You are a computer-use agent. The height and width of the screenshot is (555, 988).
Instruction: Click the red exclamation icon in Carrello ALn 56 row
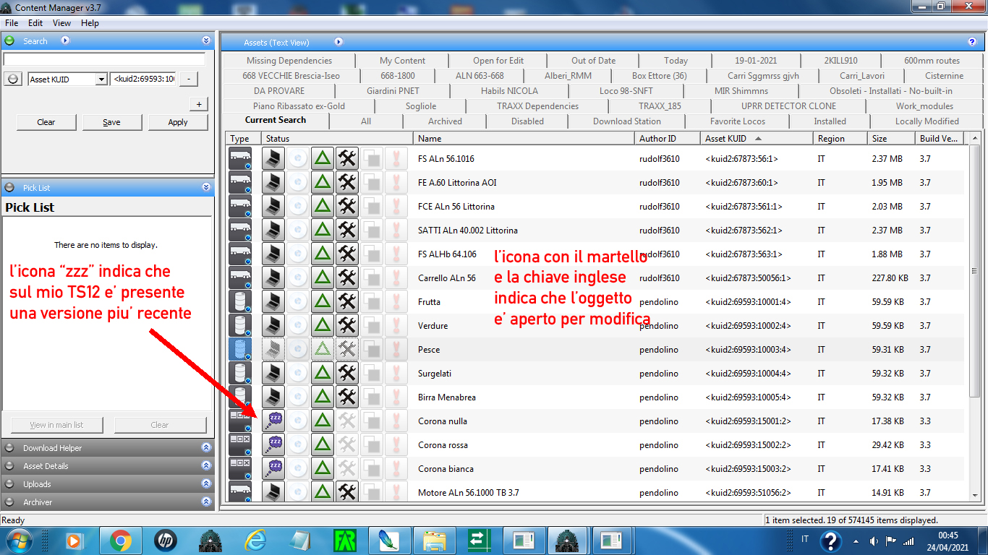click(396, 278)
